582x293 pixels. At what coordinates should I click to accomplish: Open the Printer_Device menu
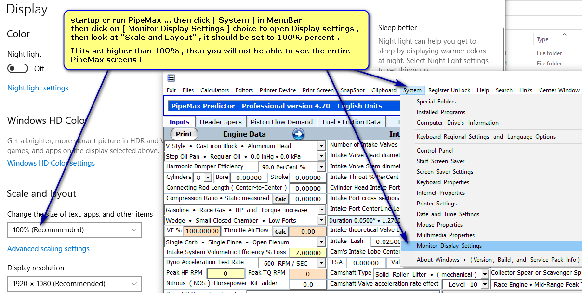coord(278,90)
